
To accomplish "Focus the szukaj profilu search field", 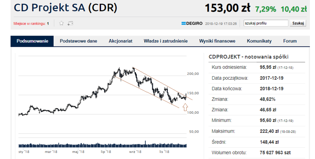I will pyautogui.click(x=266, y=23).
